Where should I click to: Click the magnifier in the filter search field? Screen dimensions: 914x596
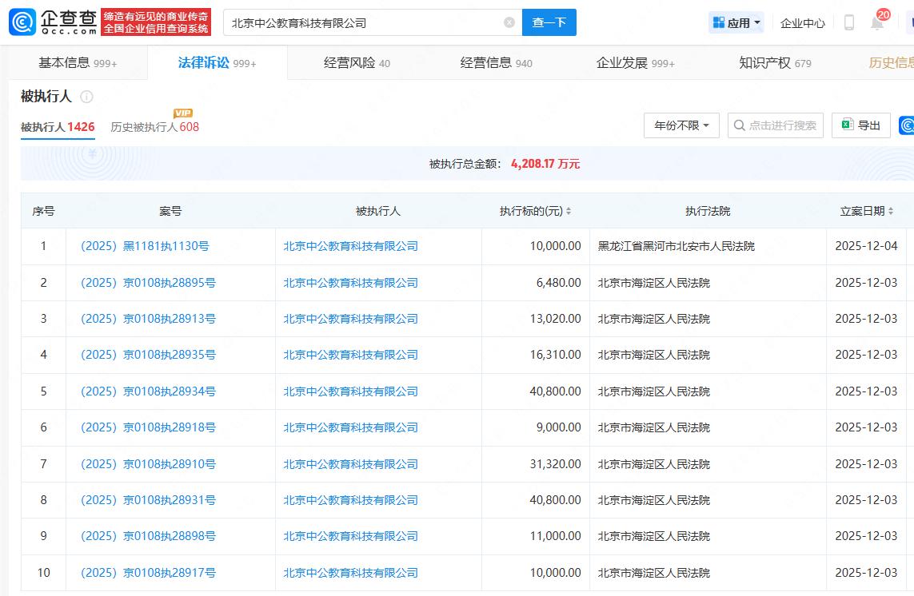(x=740, y=125)
